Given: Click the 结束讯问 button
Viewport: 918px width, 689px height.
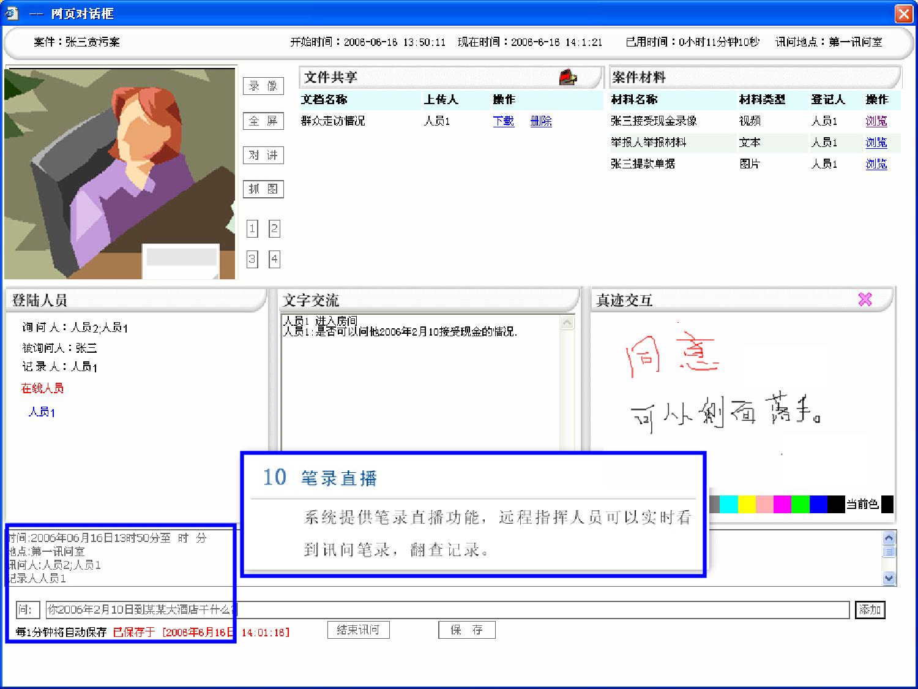Looking at the screenshot, I should (359, 630).
